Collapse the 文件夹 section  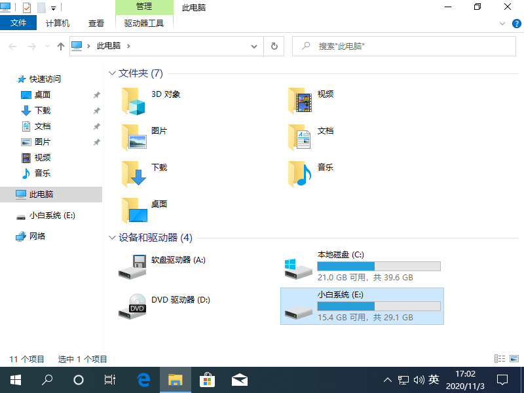tap(112, 73)
